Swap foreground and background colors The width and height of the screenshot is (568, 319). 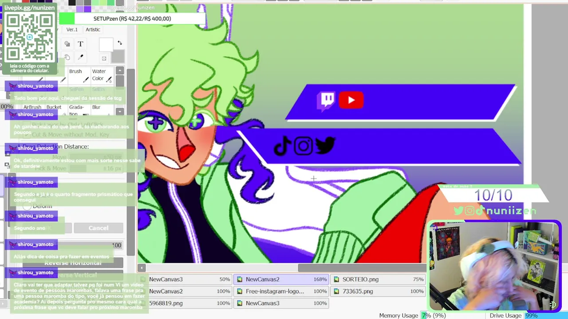[119, 43]
